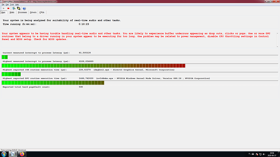Image resolution: width=280 pixels, height=157 pixels.
Task: Open the Edit menu
Action: pyautogui.click(x=7, y=4)
